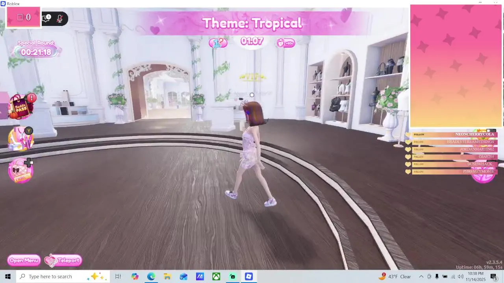Screen dimensions: 504x283
Task: Click the tray microphone icon
Action: [x=437, y=276]
